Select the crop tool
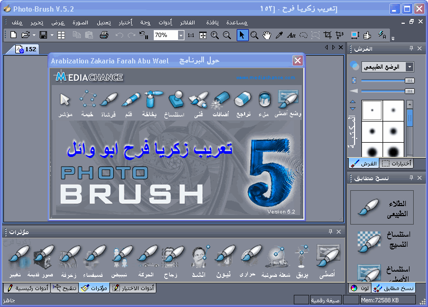The width and height of the screenshot is (428, 307). click(x=328, y=35)
